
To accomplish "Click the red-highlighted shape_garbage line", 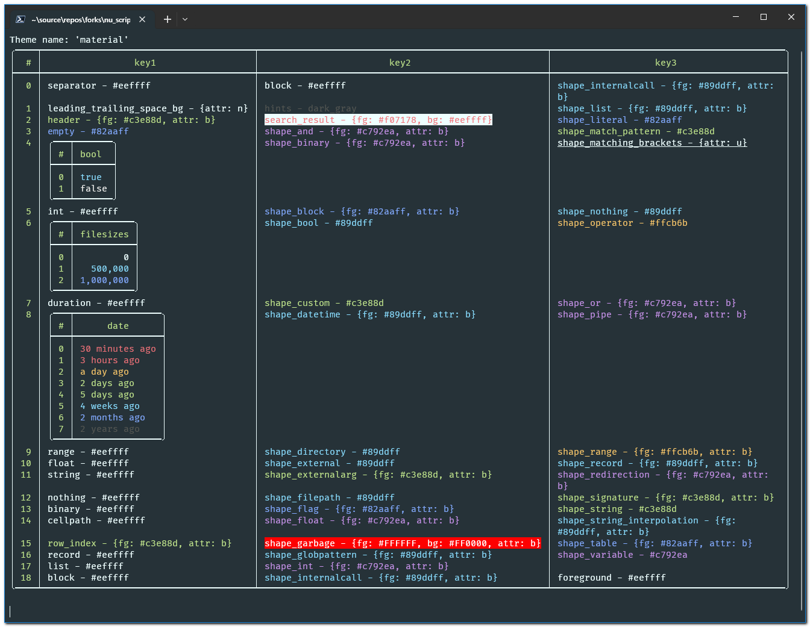I will click(403, 543).
